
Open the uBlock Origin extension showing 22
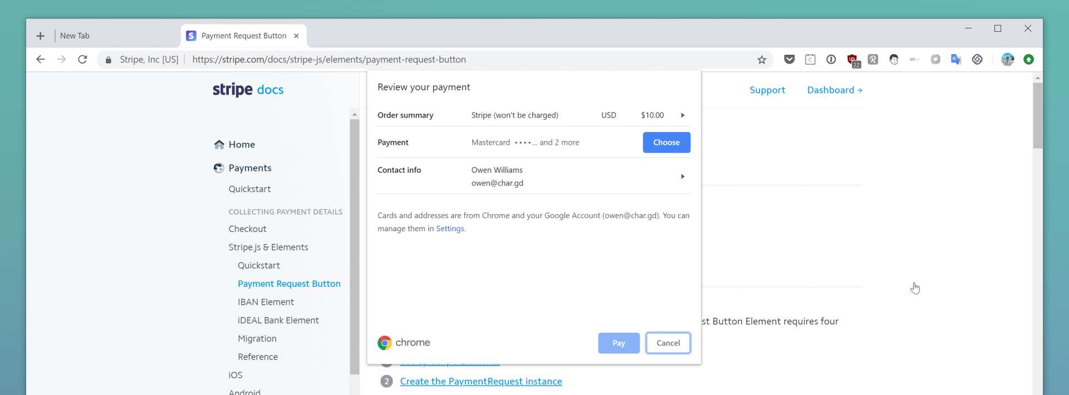coord(853,60)
